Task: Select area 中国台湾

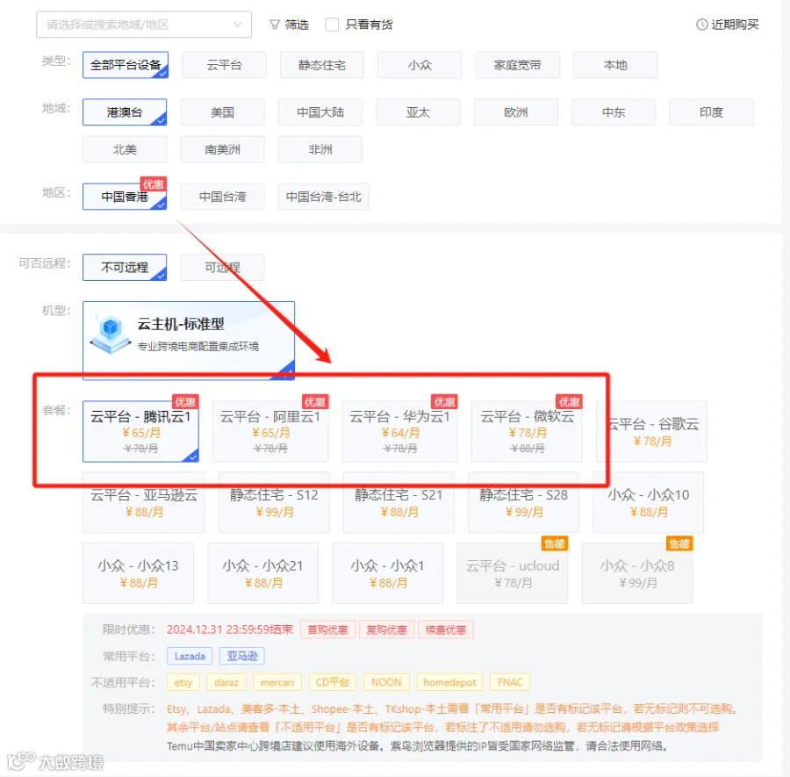Action: 222,197
